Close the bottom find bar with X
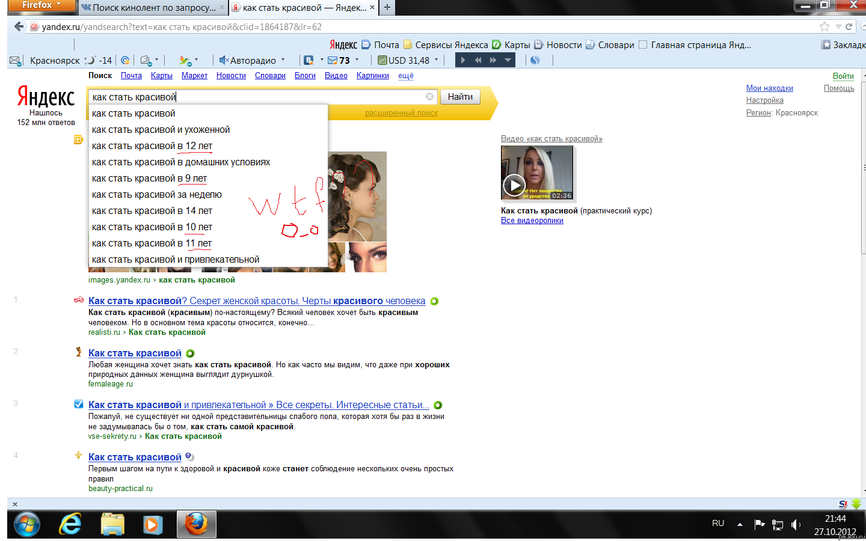Image resolution: width=866 pixels, height=541 pixels. click(x=15, y=504)
